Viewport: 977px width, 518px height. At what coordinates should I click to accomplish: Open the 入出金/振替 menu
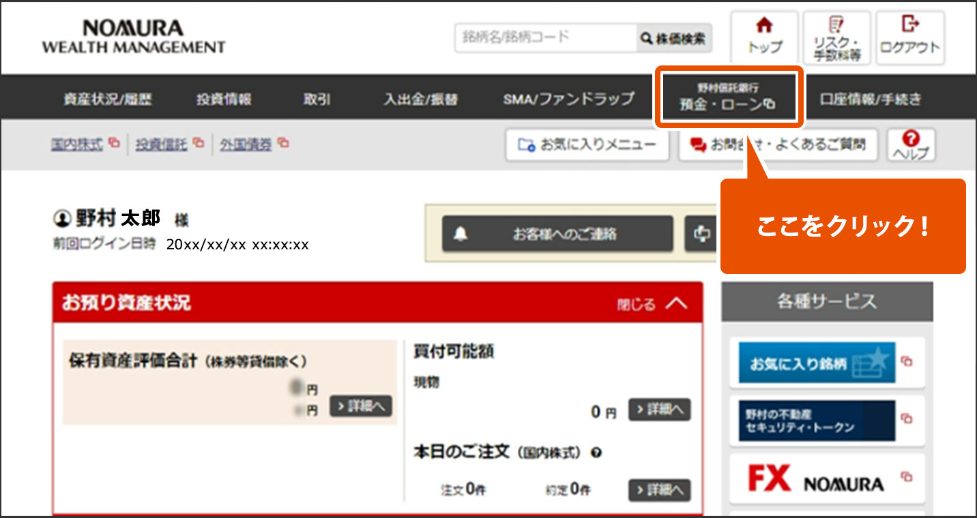[x=420, y=100]
